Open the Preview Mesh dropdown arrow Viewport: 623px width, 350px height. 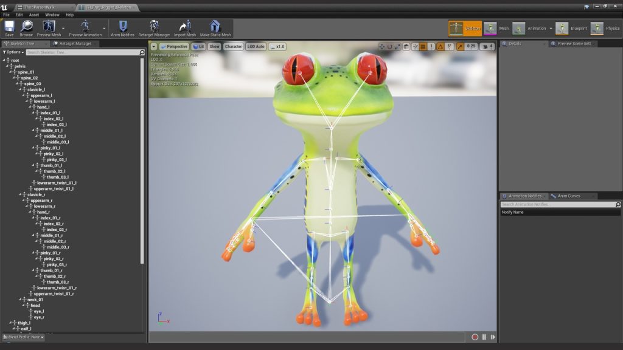point(63,28)
